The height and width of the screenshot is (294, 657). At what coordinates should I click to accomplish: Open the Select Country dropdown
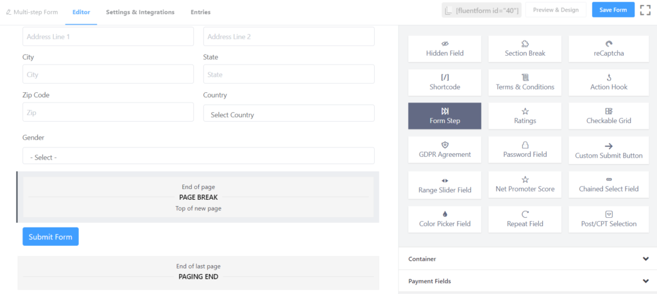click(x=289, y=114)
